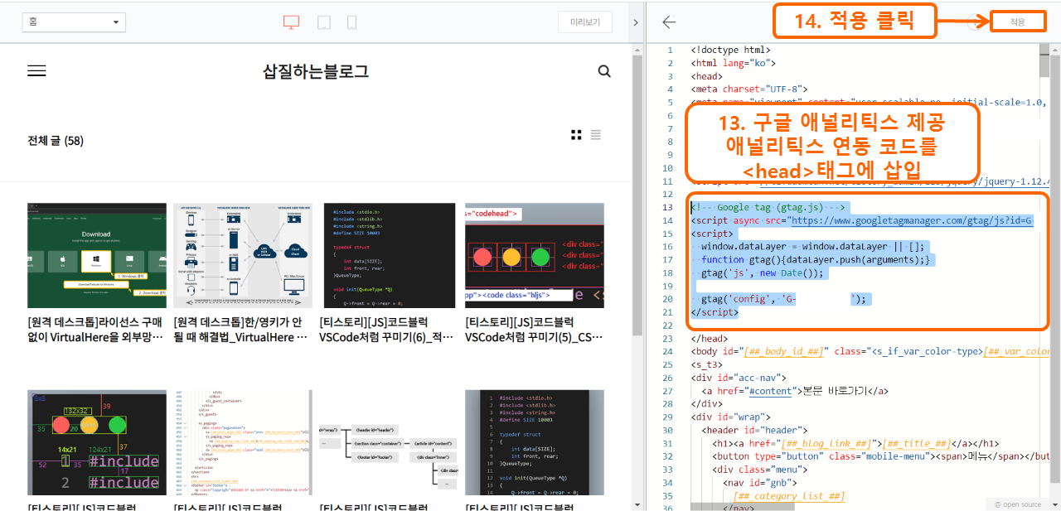Select the grid view icon

[x=576, y=134]
